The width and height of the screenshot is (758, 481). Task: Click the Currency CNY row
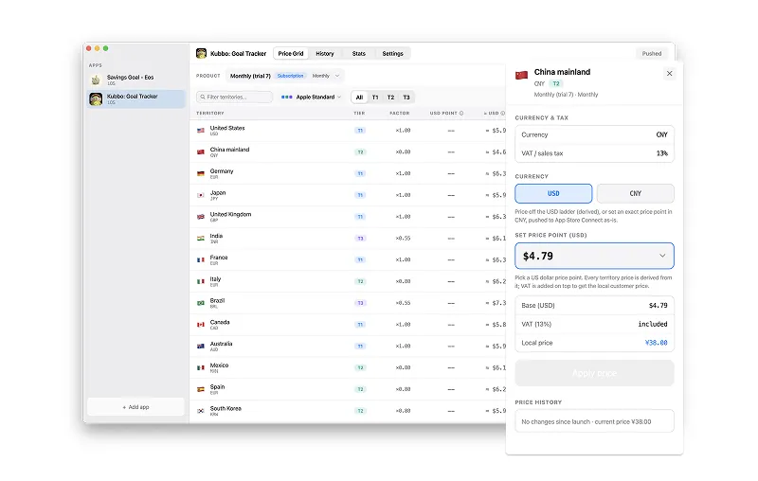point(594,134)
